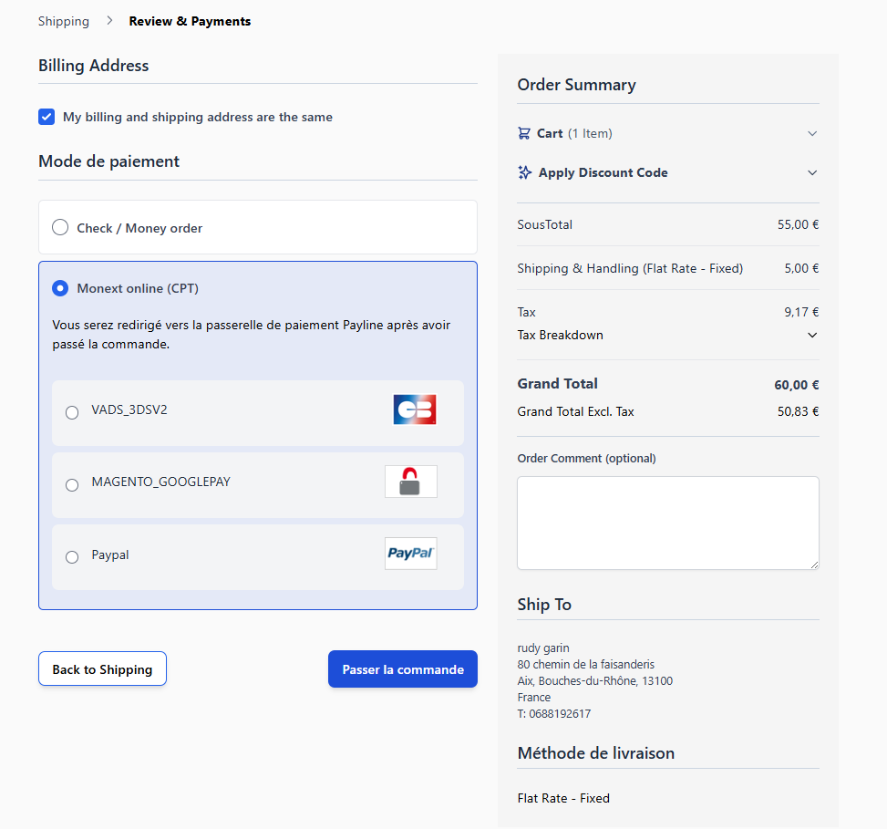Click the CB card logo

[414, 409]
